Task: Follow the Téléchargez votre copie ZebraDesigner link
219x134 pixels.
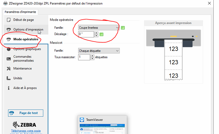Action: [26, 131]
